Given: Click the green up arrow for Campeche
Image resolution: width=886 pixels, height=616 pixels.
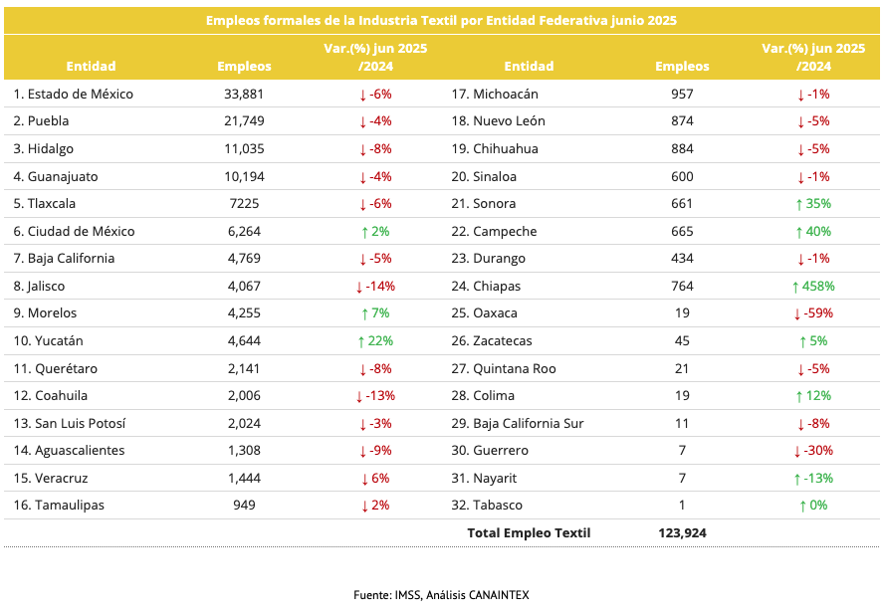Looking at the screenshot, I should click(x=797, y=232).
